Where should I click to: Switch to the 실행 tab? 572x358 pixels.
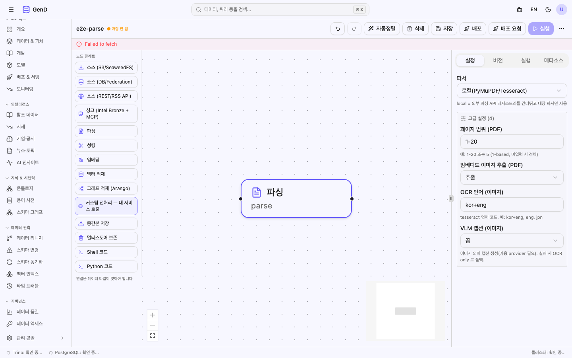526,60
